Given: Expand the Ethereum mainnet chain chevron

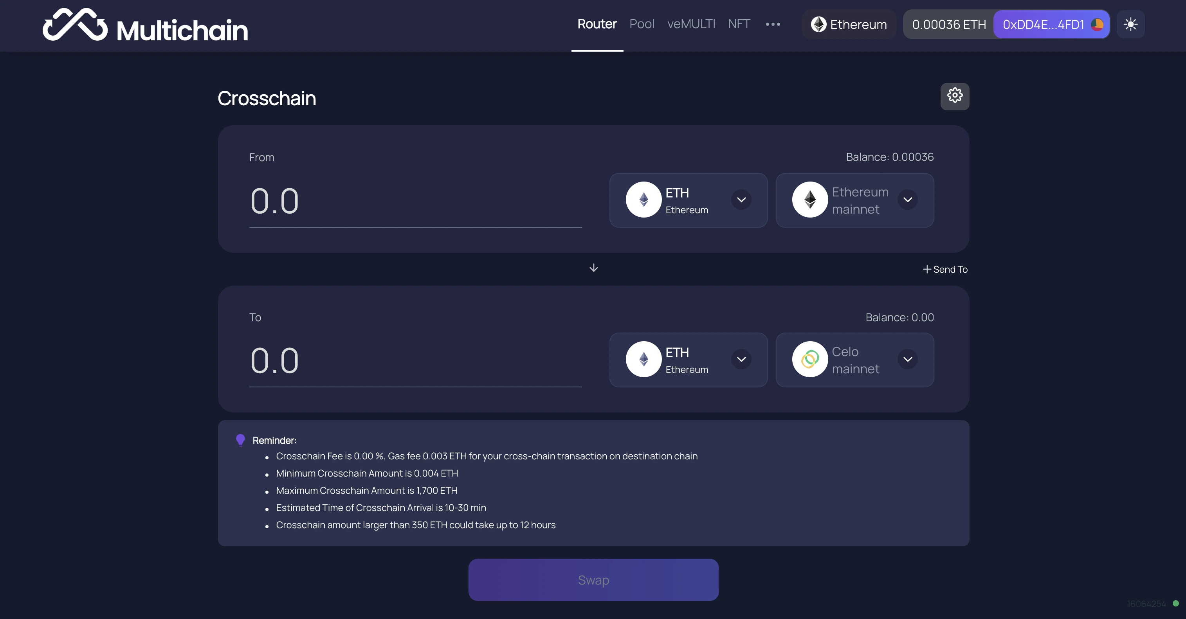Looking at the screenshot, I should tap(907, 200).
